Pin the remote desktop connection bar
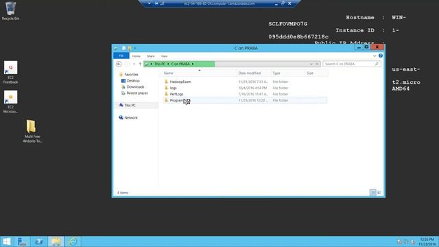Screen dimensions: 439x247 click(x=156, y=3)
